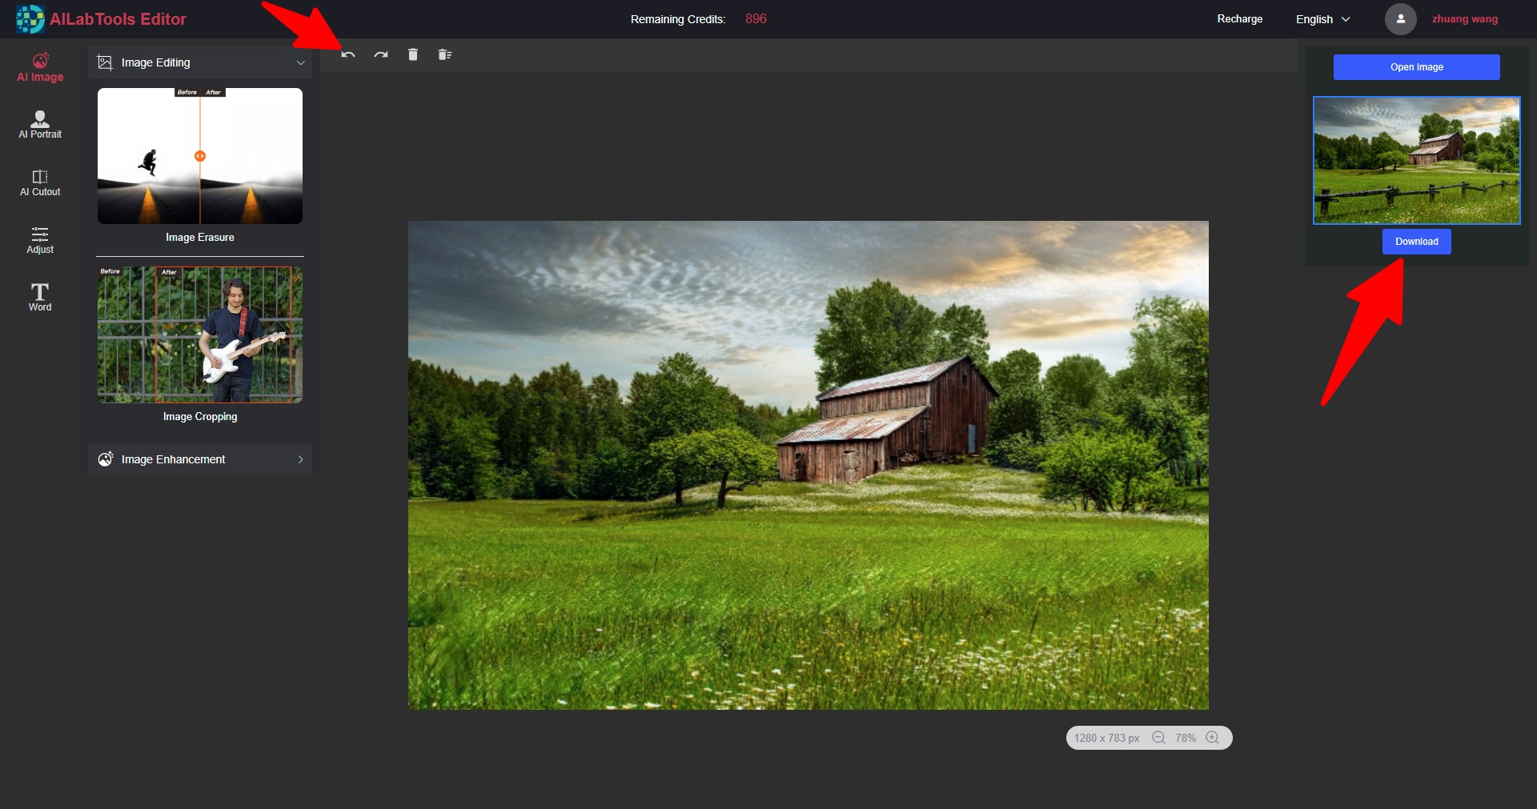
Task: Open the Adjust sidebar section
Action: (40, 240)
